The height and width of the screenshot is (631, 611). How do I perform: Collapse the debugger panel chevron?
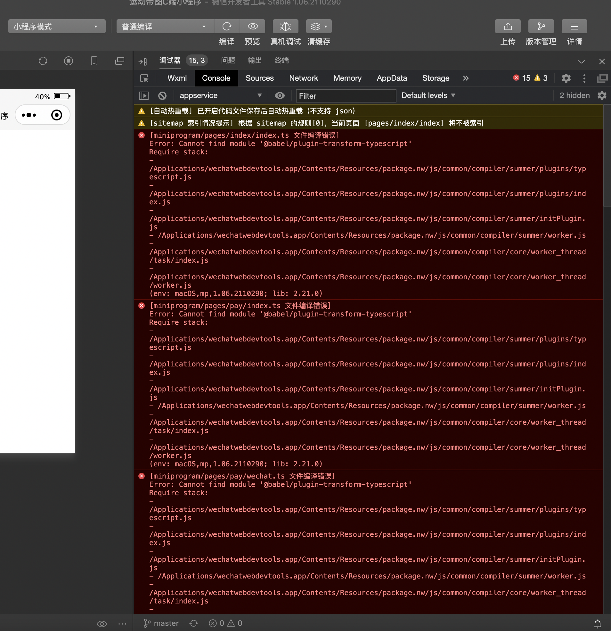(x=582, y=61)
